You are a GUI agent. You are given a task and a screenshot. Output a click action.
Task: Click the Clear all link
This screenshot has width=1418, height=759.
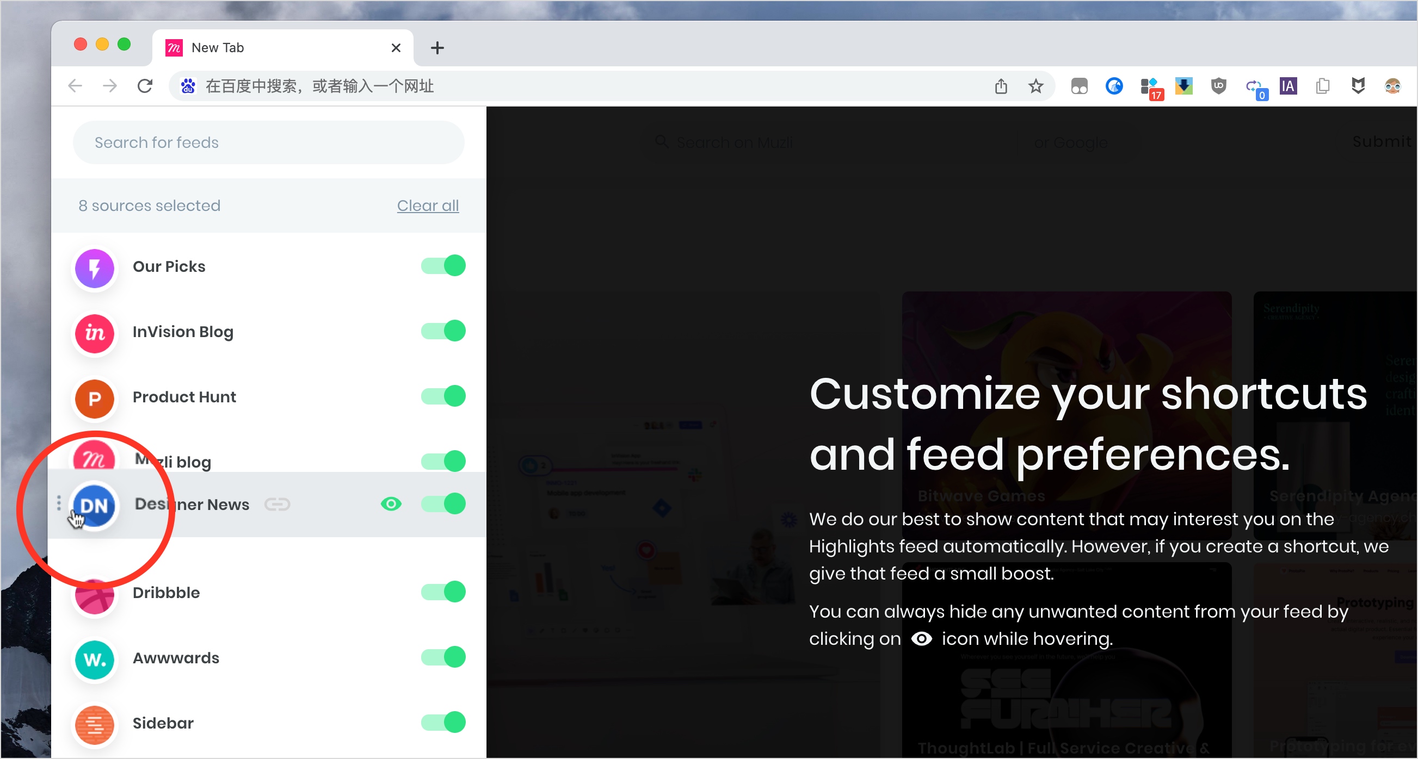tap(428, 206)
